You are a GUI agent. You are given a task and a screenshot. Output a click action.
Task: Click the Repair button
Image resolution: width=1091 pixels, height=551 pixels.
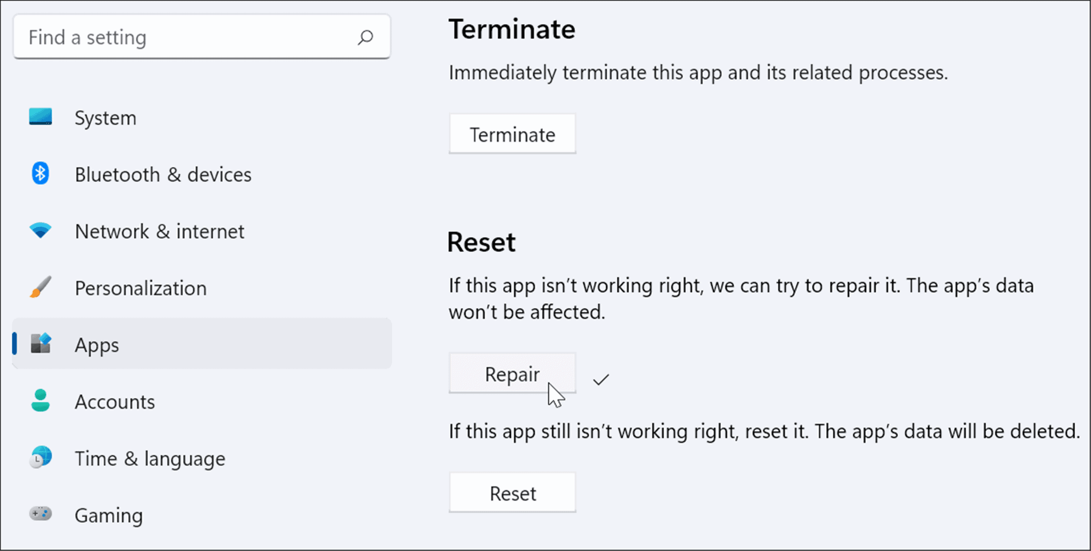(x=512, y=373)
